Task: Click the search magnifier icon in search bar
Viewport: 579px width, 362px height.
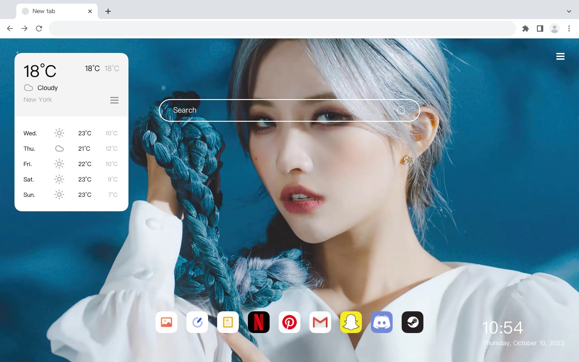Action: point(401,110)
